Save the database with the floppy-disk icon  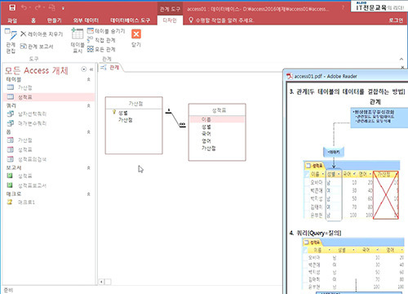pyautogui.click(x=12, y=7)
